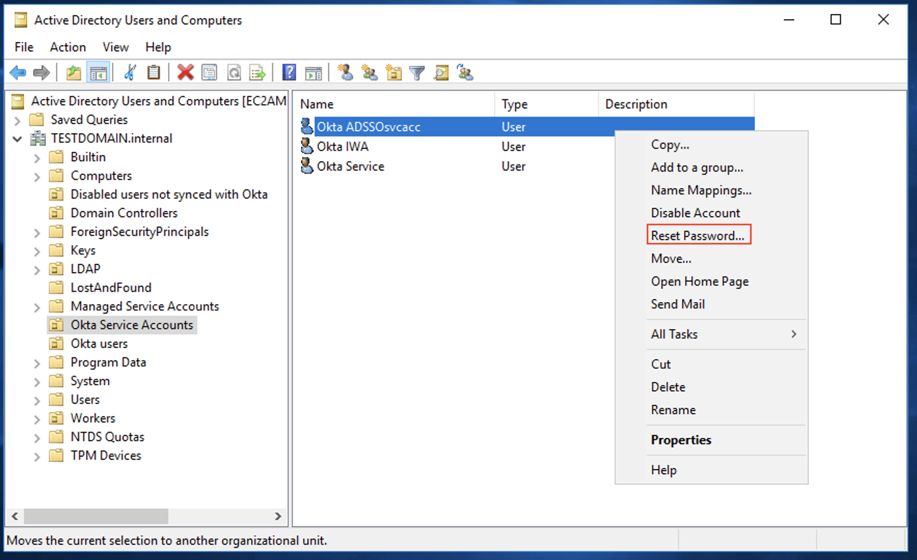Select the Domain Controllers tree folder
The image size is (917, 560).
coord(124,213)
